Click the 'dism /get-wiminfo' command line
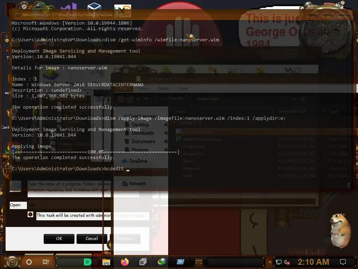The height and width of the screenshot is (269, 358). point(115,40)
